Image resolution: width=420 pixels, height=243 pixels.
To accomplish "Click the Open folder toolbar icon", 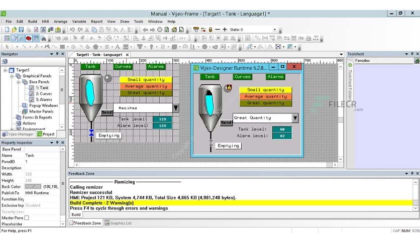I will point(14,30).
